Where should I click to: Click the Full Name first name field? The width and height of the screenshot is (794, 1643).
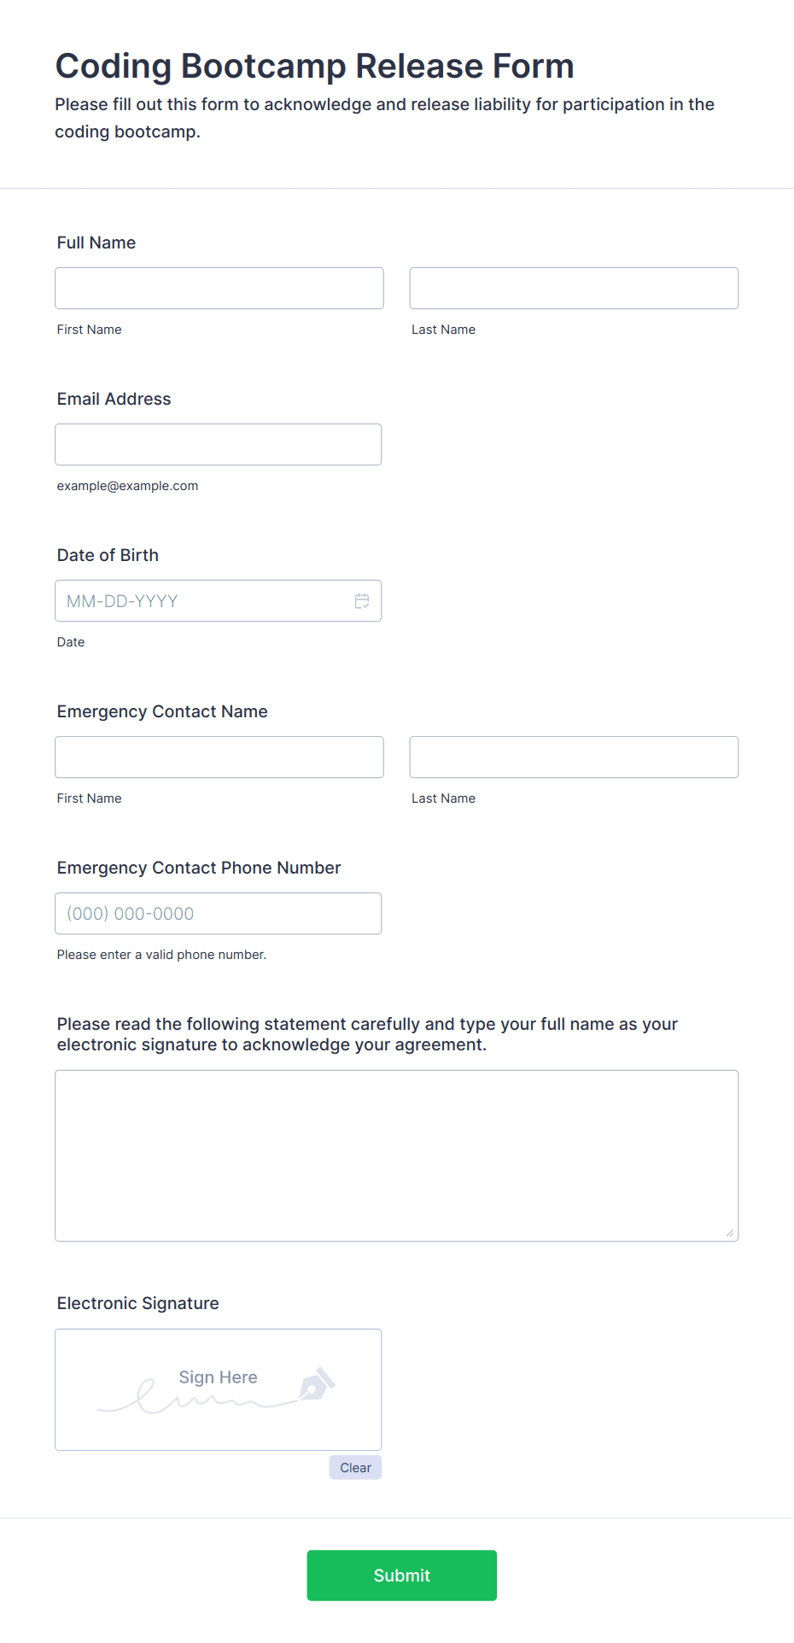click(219, 289)
